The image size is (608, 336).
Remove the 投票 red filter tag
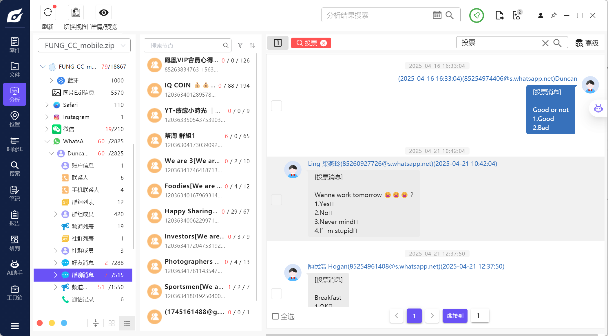[324, 43]
